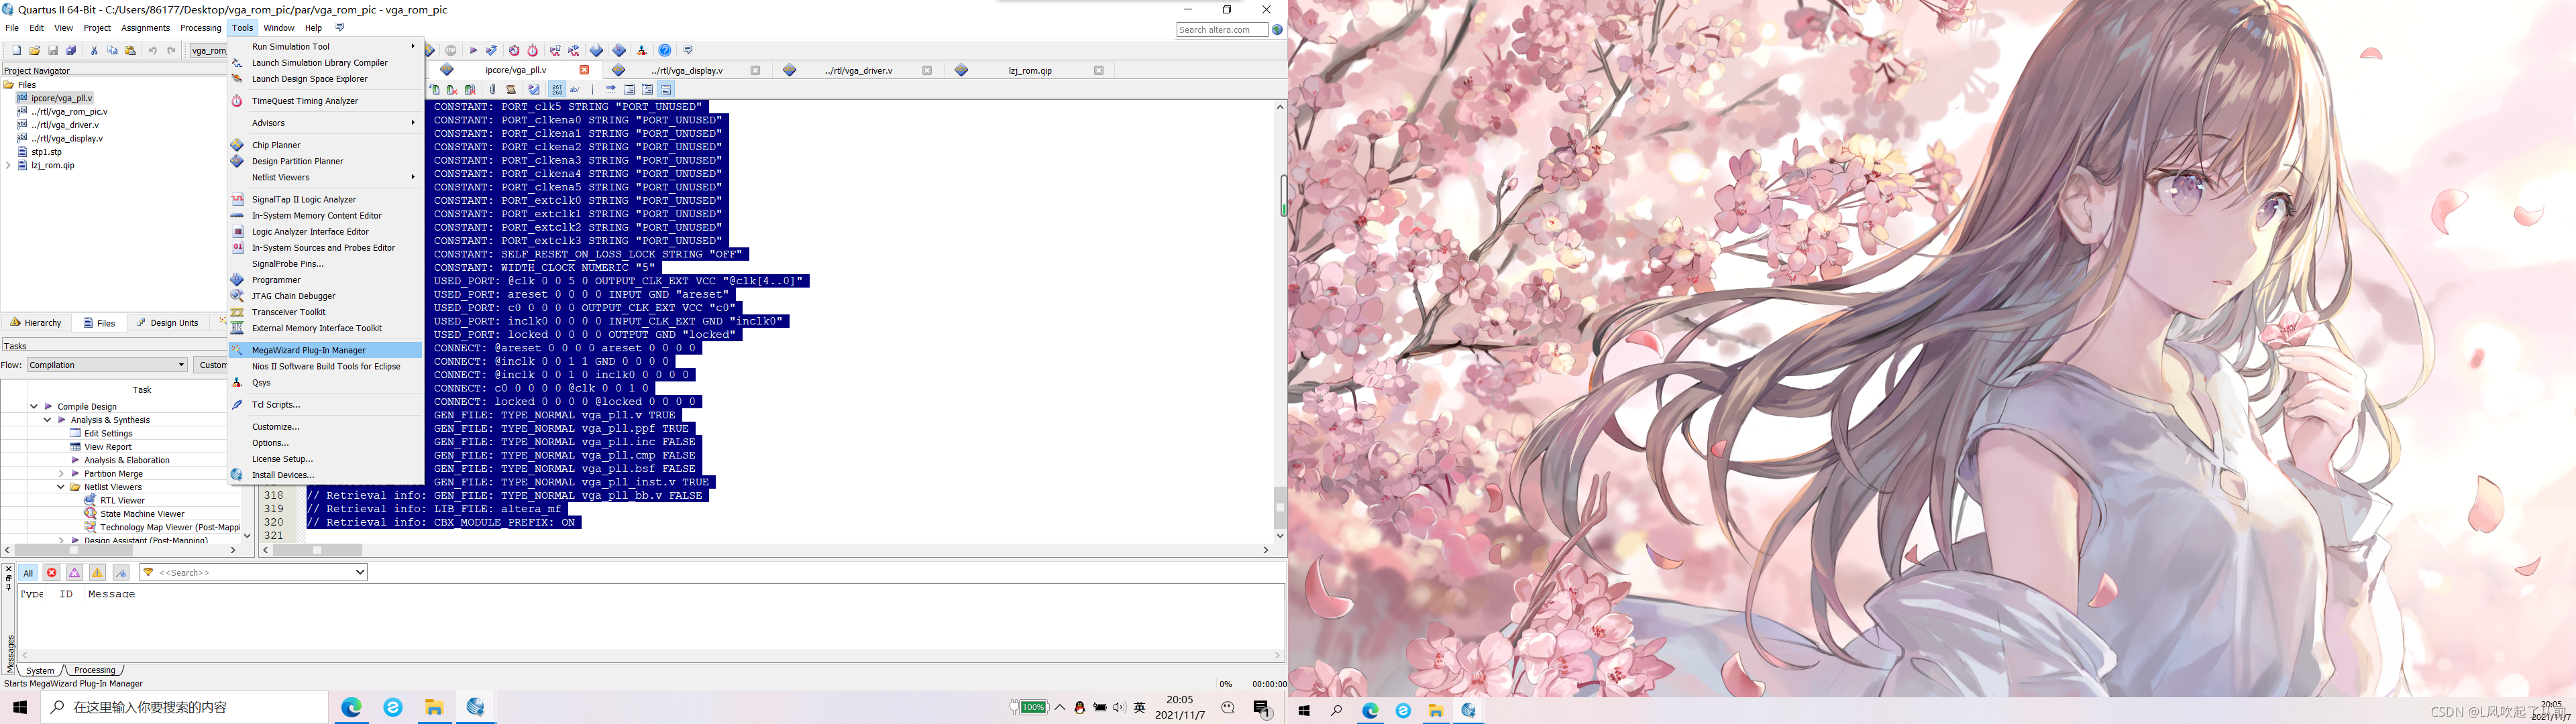Click the Stop Processing toolbar icon
Viewport: 2576px width, 724px height.
[x=451, y=50]
